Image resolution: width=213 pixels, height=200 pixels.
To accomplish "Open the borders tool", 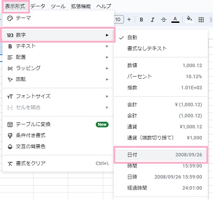I will click(201, 20).
